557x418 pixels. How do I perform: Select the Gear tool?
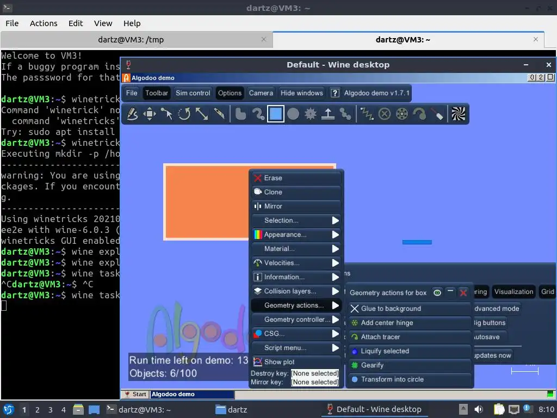[311, 114]
